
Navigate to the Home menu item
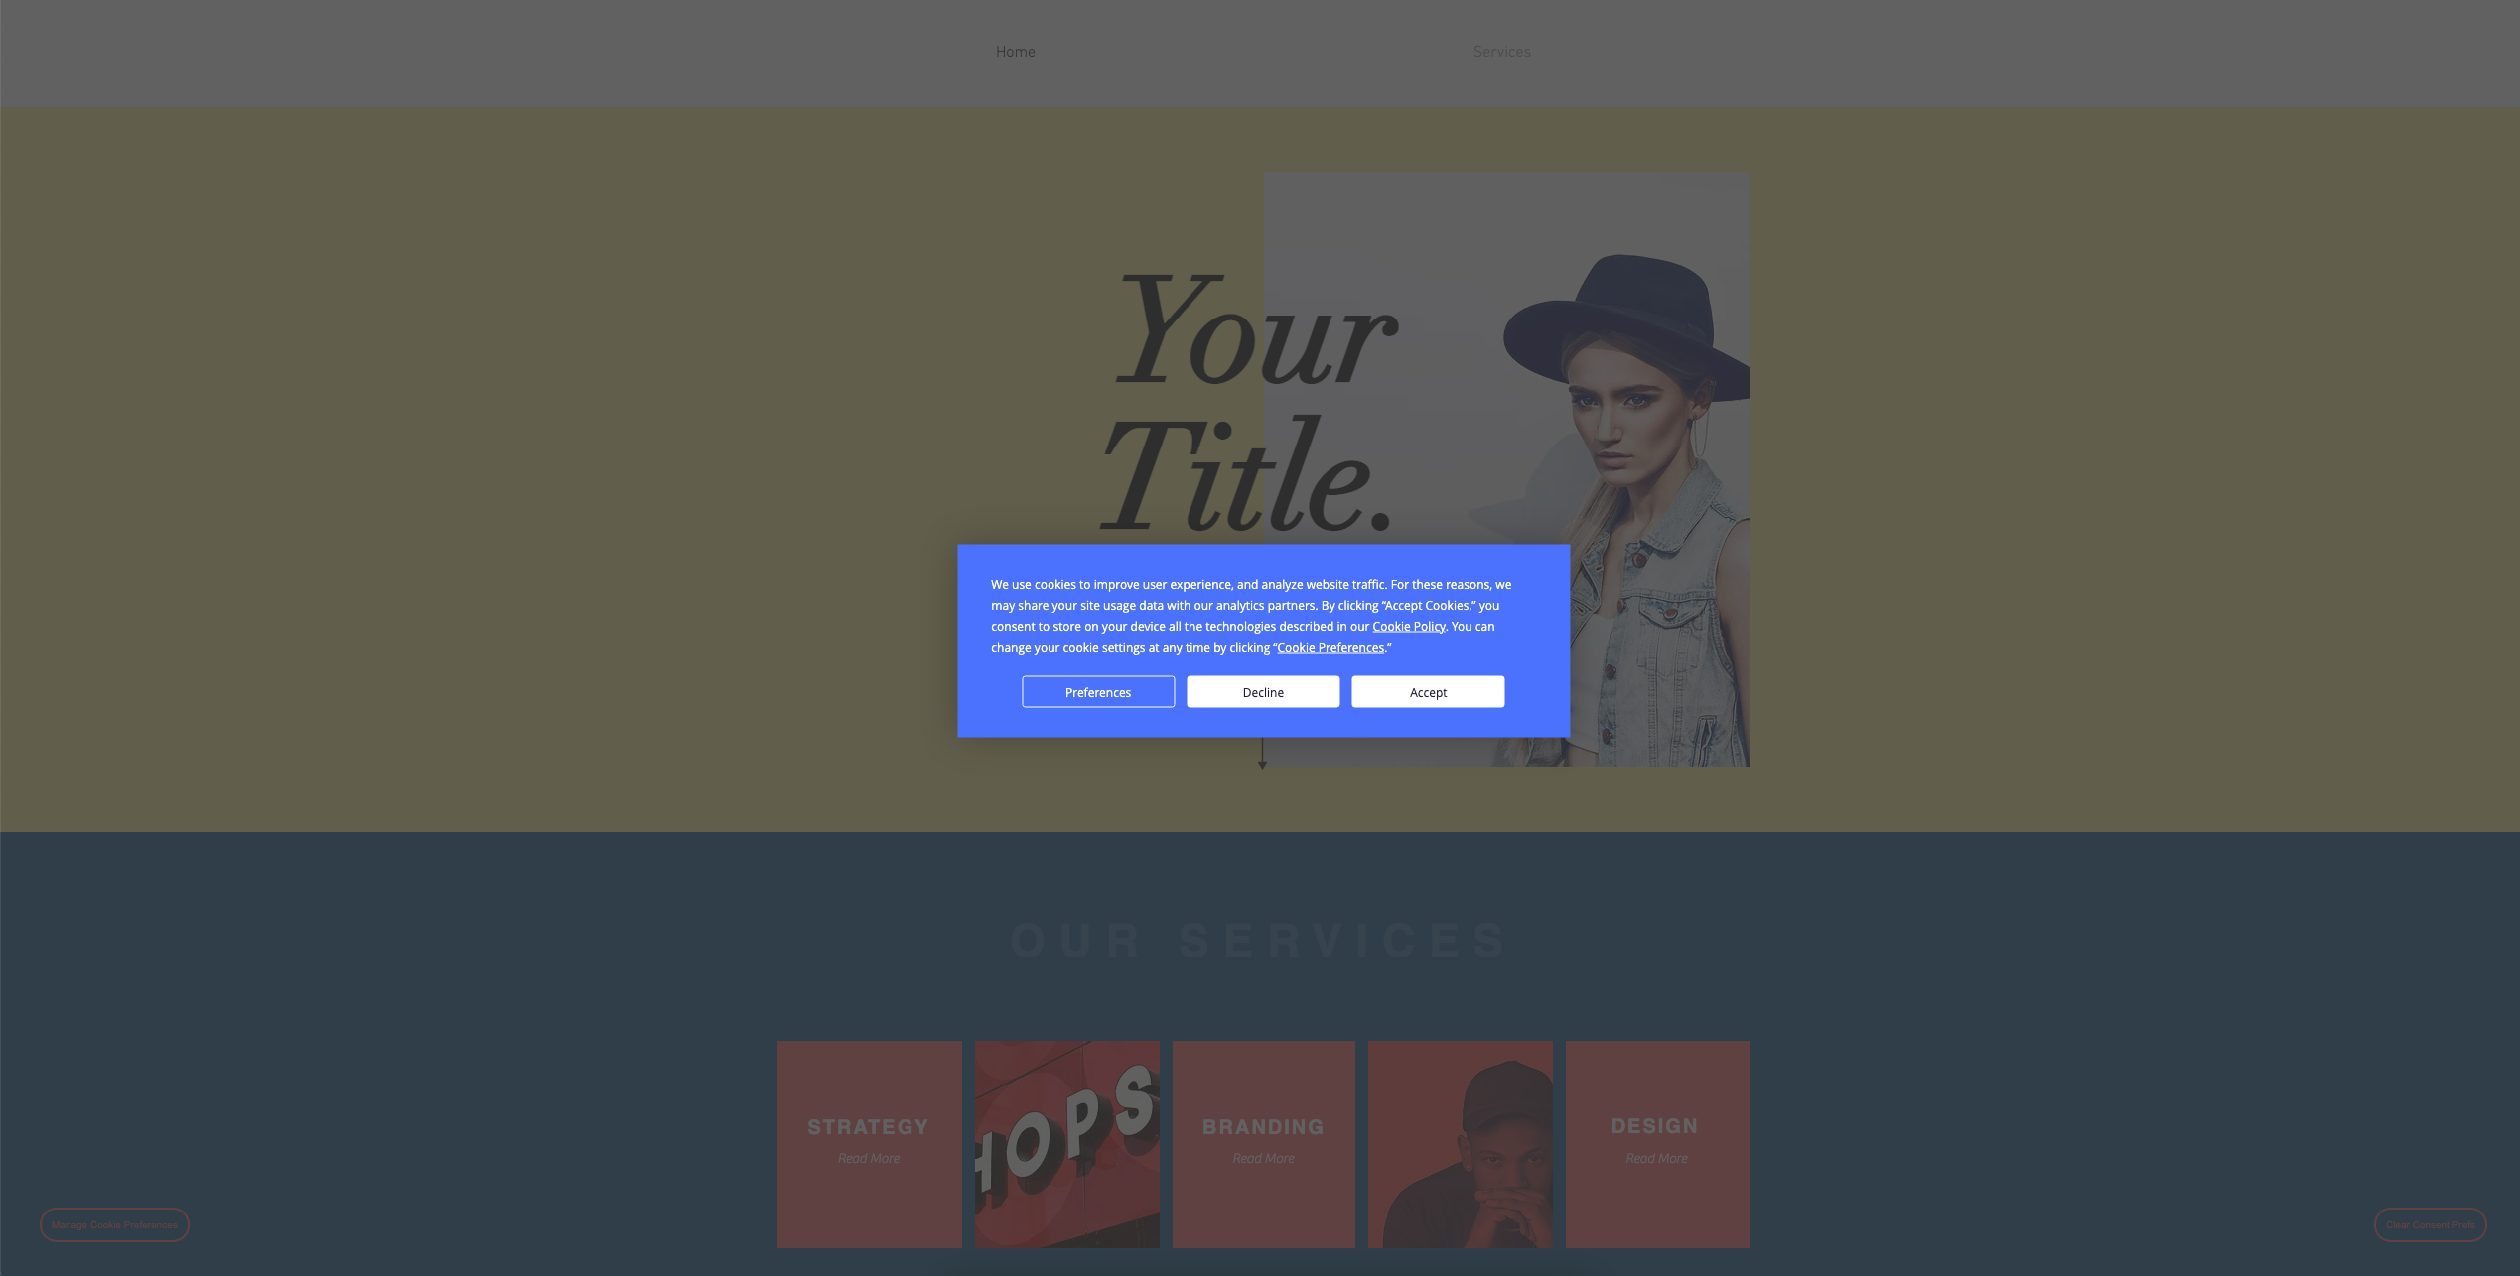tap(1014, 51)
